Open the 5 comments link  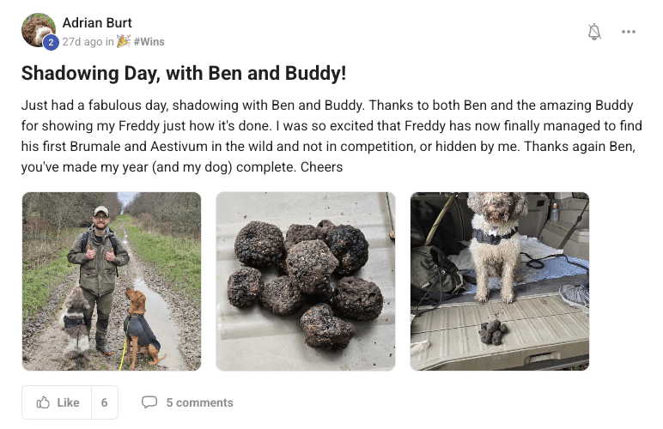coord(199,402)
